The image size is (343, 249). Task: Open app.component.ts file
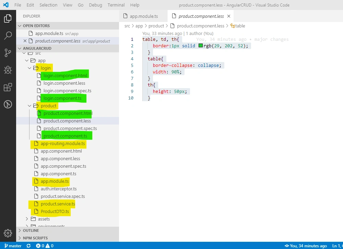click(x=68, y=174)
